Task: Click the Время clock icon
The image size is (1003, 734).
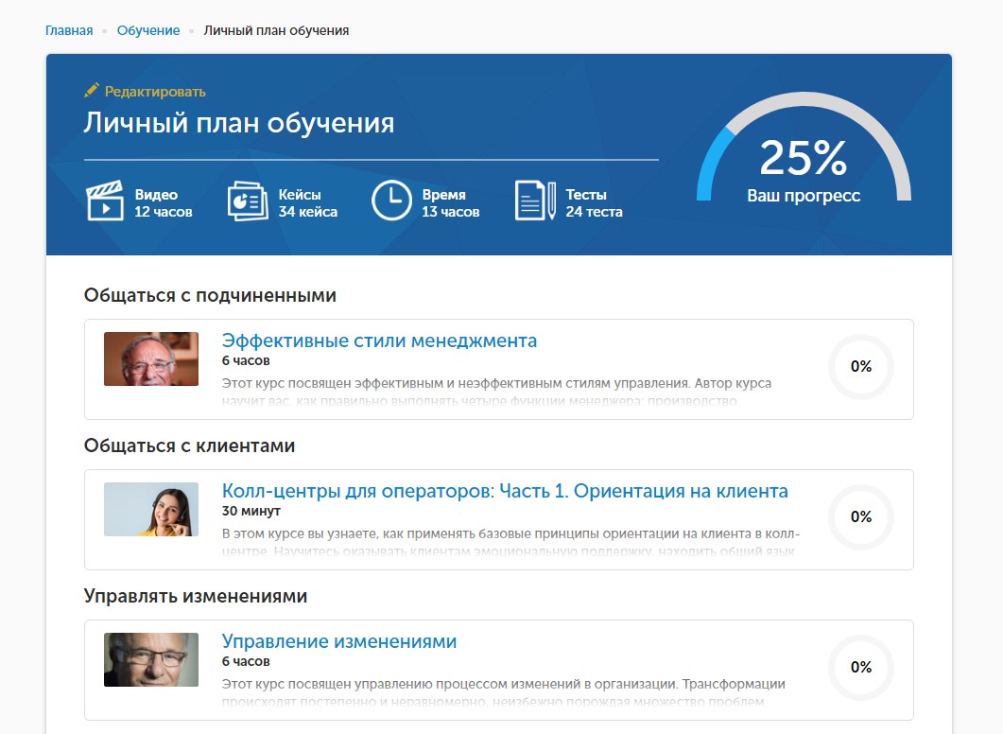Action: point(391,201)
